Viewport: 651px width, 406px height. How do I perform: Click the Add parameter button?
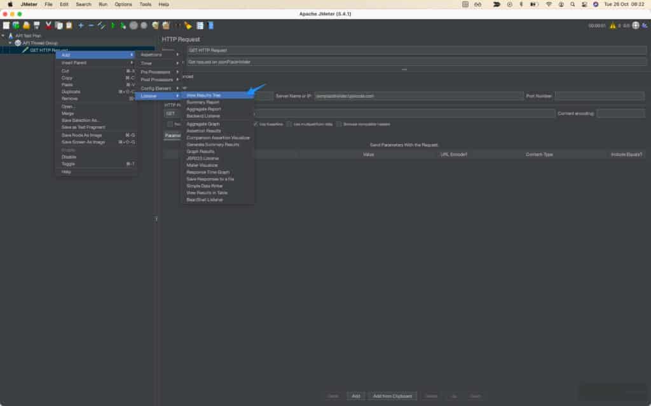(x=356, y=396)
